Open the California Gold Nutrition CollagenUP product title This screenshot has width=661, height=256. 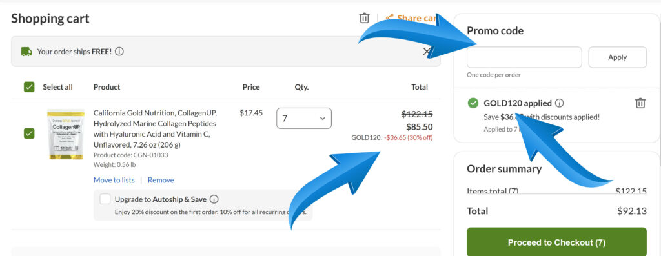(155, 129)
